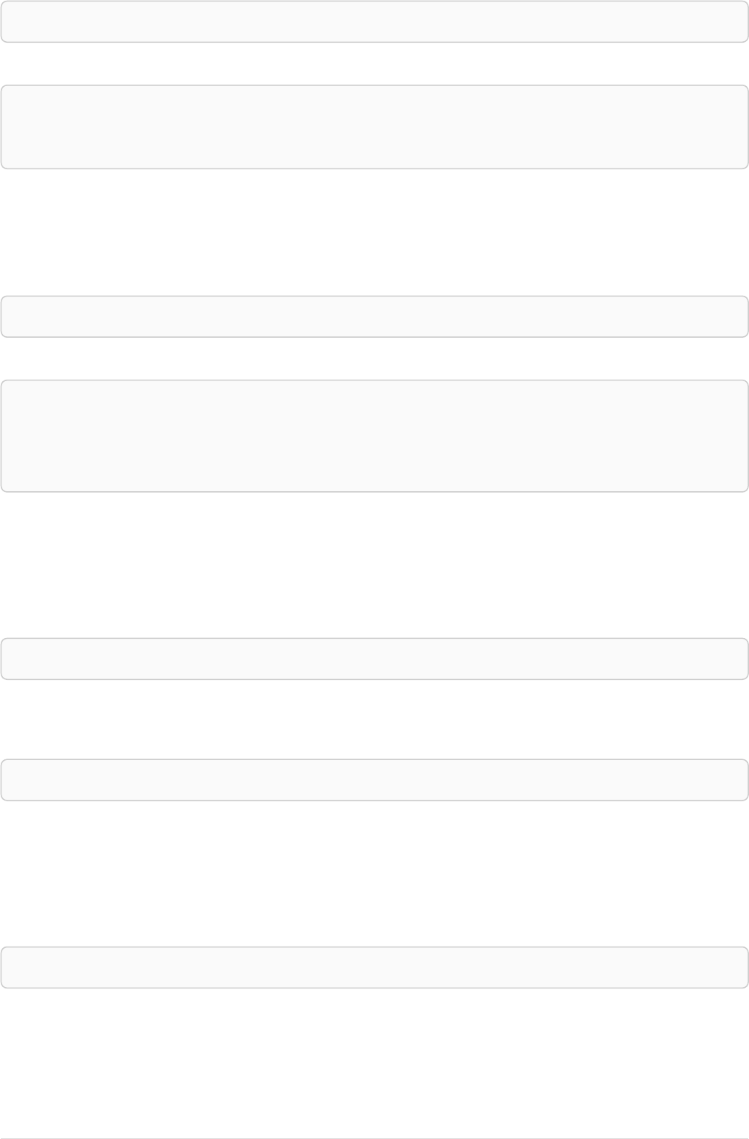Click the box two below the top box
The height and width of the screenshot is (1139, 749).
pos(374,316)
